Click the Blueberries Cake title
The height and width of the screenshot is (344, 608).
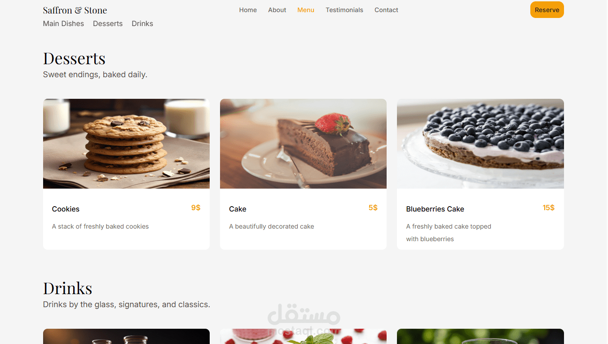(x=435, y=209)
